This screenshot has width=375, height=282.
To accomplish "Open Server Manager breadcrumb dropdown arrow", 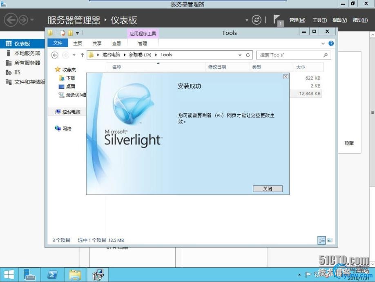I will click(247, 20).
